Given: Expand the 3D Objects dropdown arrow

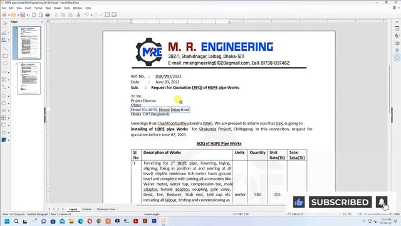Looking at the screenshot, I should coord(8,140).
